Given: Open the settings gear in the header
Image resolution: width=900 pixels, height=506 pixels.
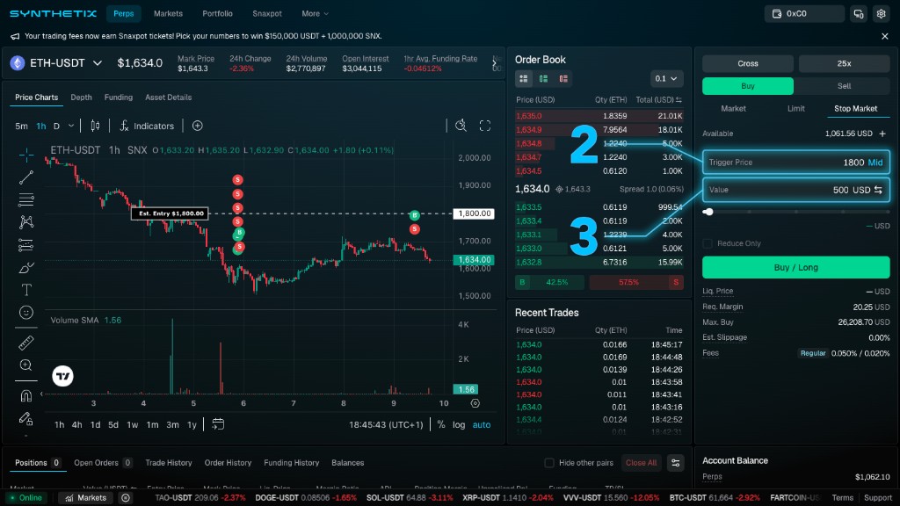Looking at the screenshot, I should coord(881,14).
